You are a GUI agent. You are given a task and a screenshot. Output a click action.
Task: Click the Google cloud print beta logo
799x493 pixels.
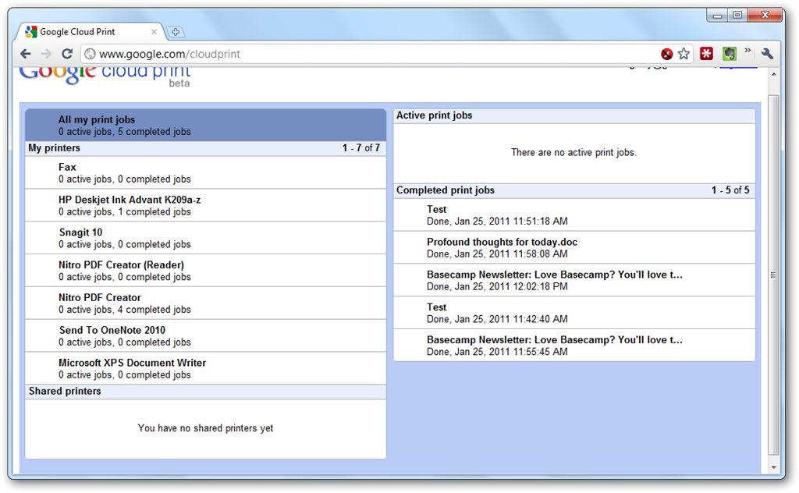tap(105, 76)
